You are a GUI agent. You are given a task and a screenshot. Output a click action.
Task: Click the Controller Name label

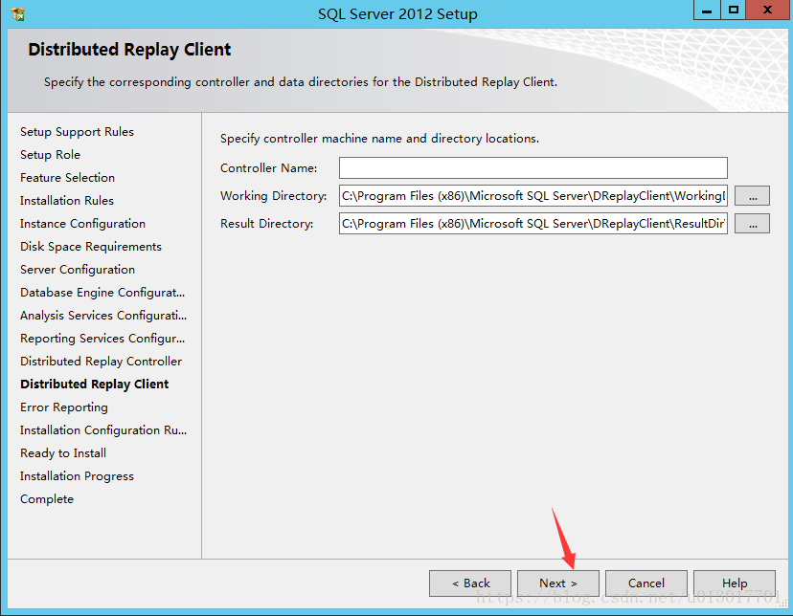pyautogui.click(x=268, y=168)
